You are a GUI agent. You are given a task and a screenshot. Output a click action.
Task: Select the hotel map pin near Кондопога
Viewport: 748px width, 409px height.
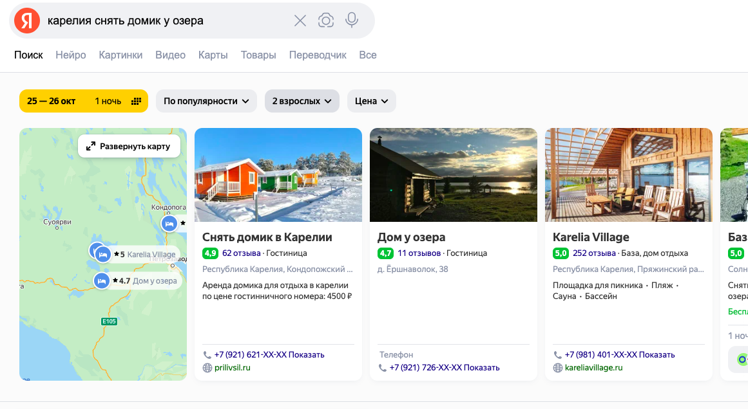click(169, 223)
